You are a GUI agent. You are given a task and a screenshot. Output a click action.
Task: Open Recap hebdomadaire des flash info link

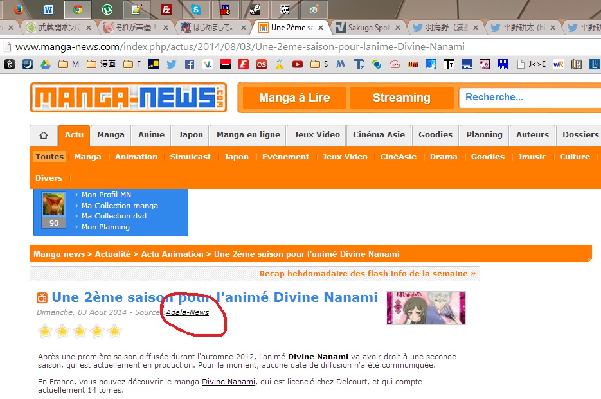pos(368,274)
